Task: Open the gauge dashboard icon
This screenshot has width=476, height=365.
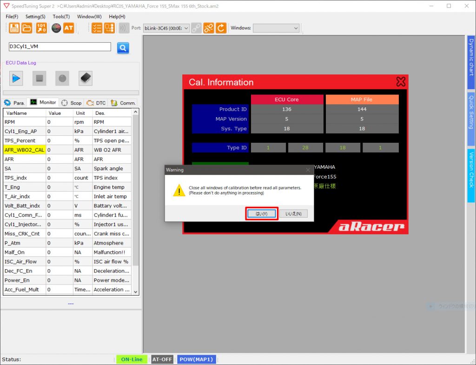Action: click(56, 28)
